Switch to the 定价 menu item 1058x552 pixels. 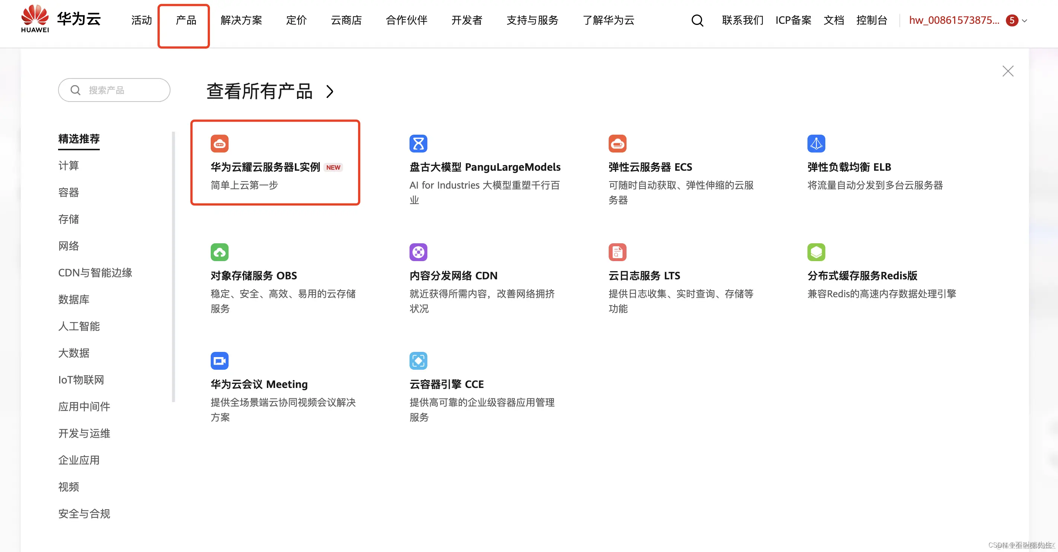point(296,20)
